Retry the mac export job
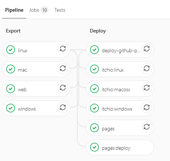 click(63, 68)
